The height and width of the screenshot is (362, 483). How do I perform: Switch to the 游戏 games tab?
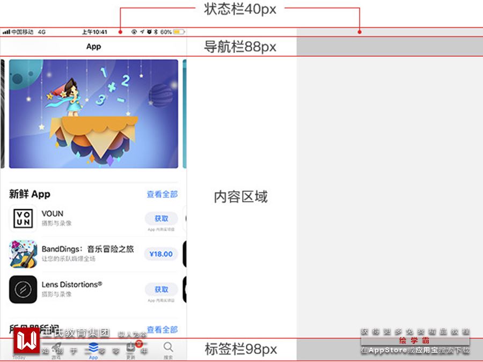tap(56, 350)
